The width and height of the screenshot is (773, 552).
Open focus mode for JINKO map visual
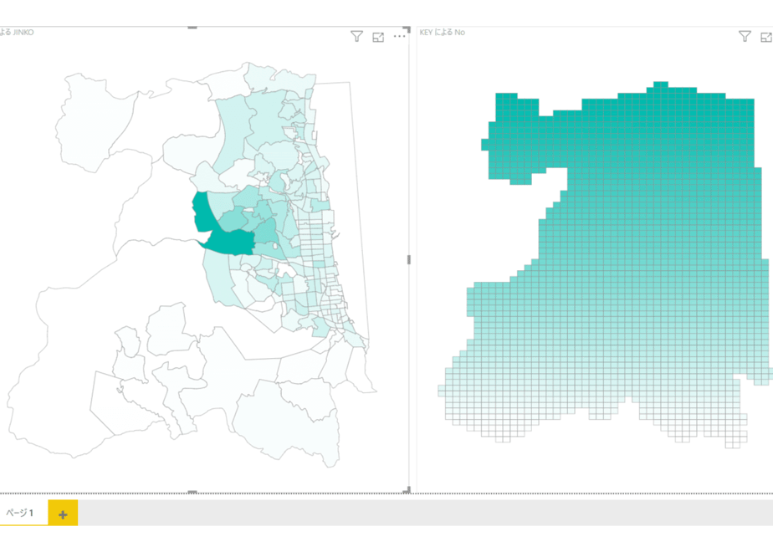tap(378, 37)
